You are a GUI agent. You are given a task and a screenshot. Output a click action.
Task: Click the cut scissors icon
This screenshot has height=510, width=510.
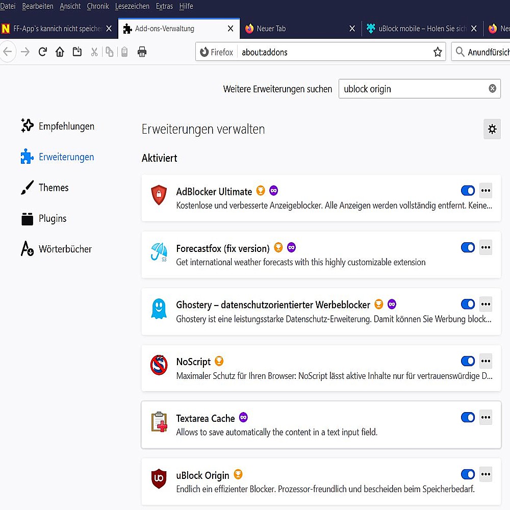[94, 52]
